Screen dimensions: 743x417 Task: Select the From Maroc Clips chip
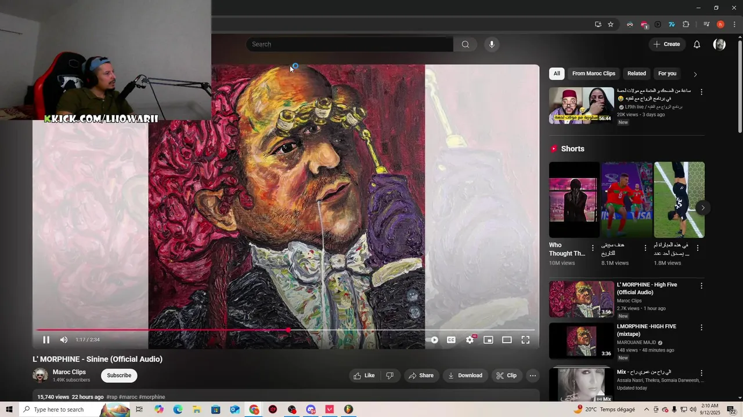(593, 74)
